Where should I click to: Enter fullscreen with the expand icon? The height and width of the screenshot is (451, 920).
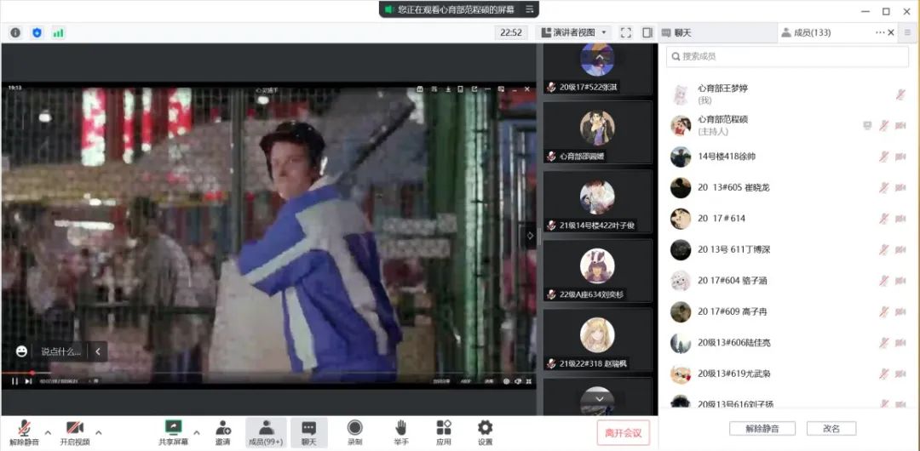click(626, 32)
